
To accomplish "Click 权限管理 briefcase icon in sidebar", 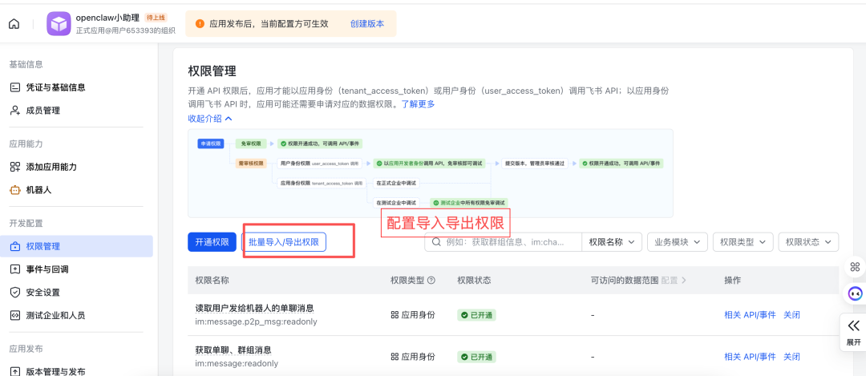I will click(15, 246).
